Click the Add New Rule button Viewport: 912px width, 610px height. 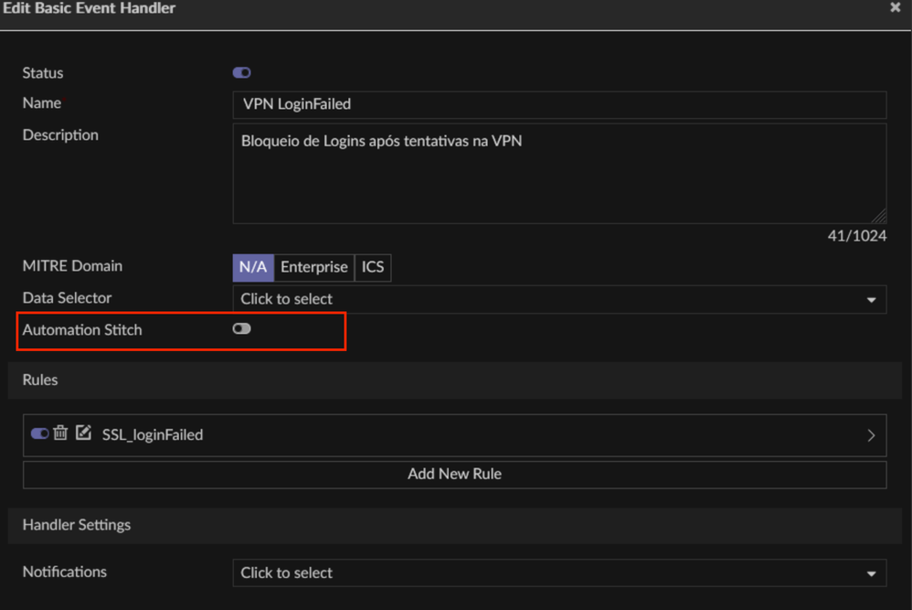[454, 475]
